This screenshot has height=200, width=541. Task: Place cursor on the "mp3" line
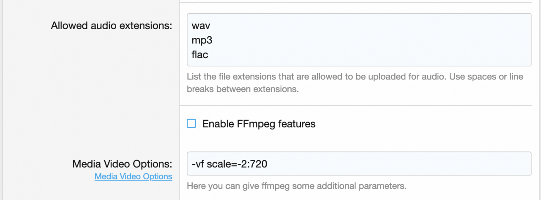click(x=202, y=40)
